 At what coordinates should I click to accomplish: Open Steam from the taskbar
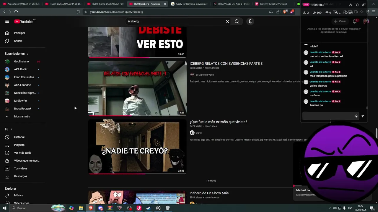[x=149, y=208]
